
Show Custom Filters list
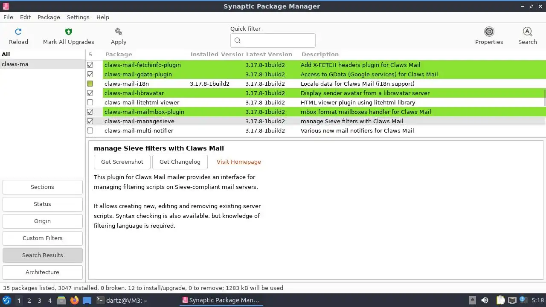point(42,238)
